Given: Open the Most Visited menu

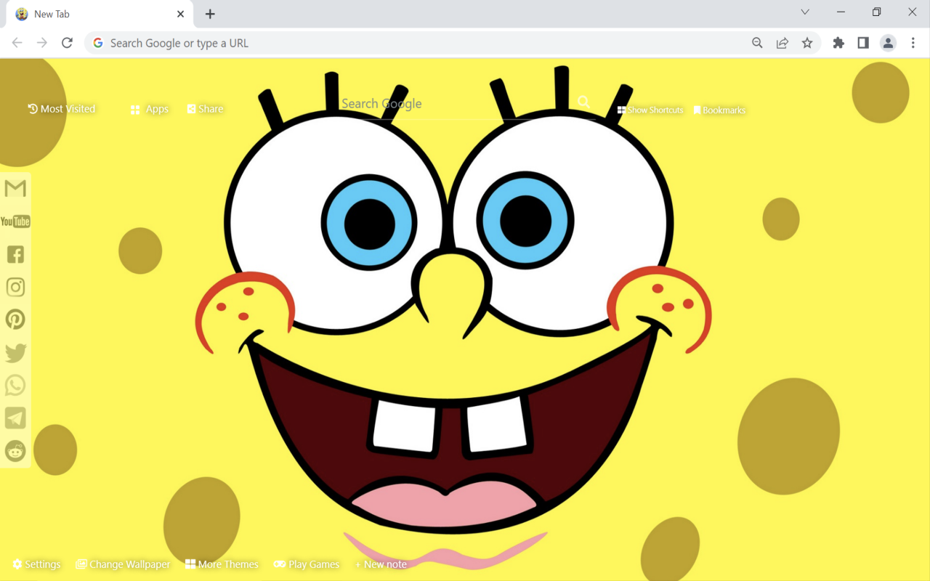Looking at the screenshot, I should tap(62, 109).
